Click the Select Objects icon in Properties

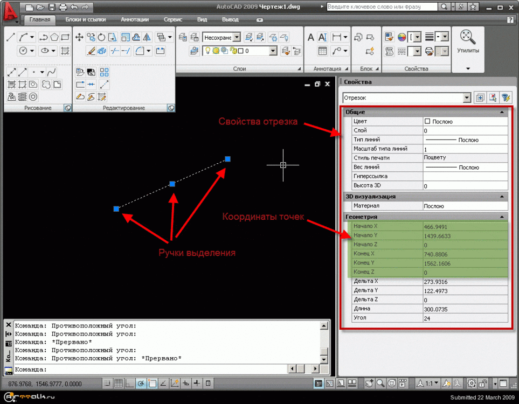tap(493, 97)
